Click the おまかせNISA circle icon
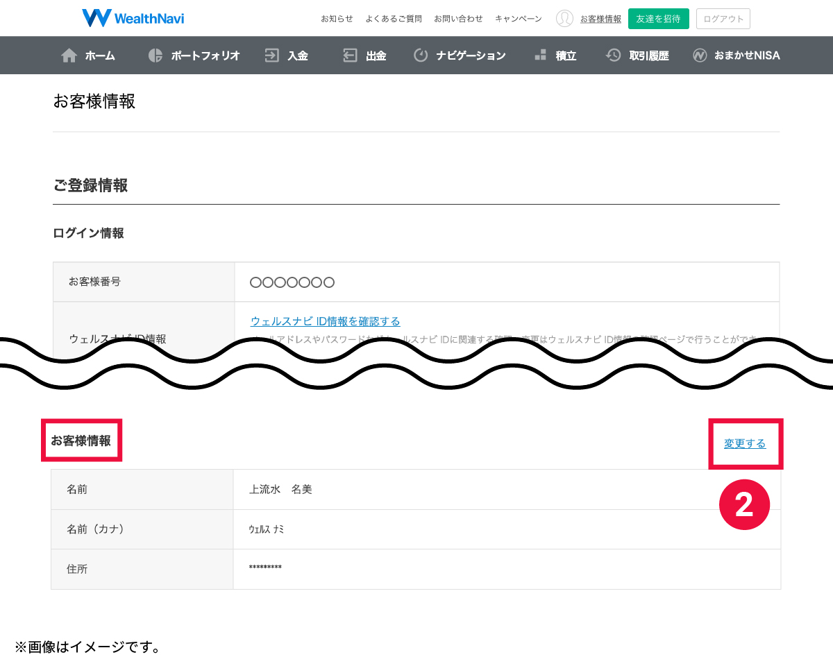Screen dimensions: 833x666 tap(700, 55)
